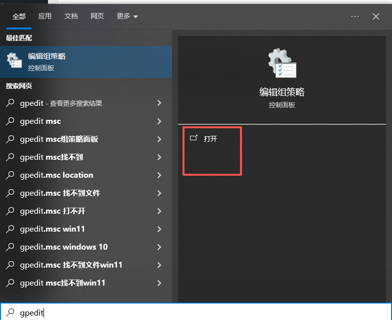392x320 pixels.
Task: Expand arrow for gpedit msc组策略面板 suggestion
Action: 159,139
